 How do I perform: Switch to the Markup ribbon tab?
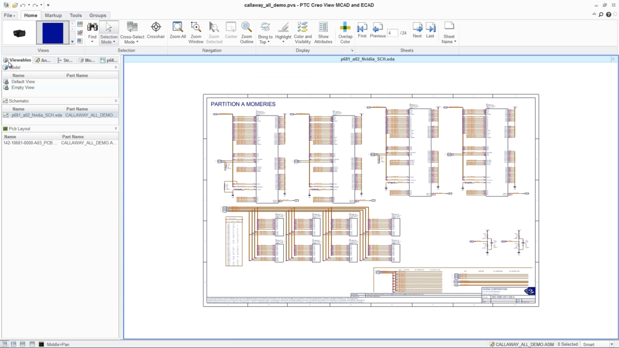click(53, 15)
